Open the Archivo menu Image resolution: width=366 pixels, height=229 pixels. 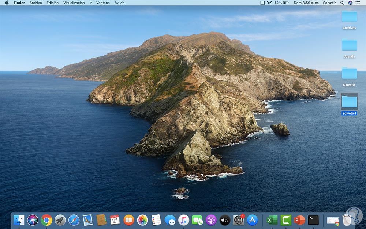[x=36, y=3]
